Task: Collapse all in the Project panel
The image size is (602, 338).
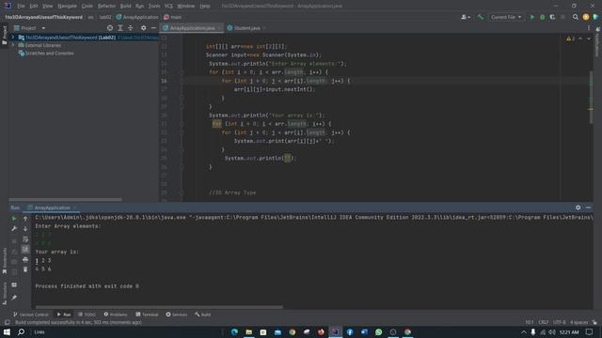Action: 131,28
